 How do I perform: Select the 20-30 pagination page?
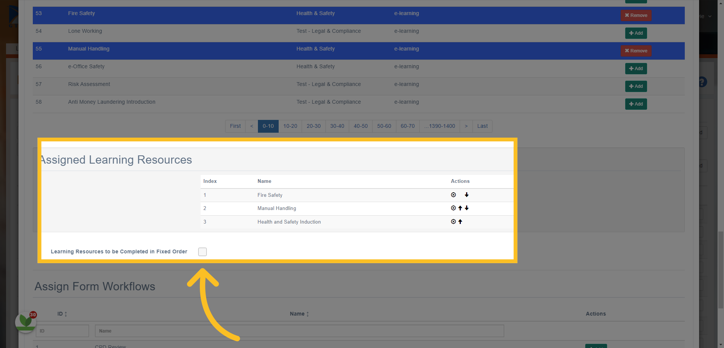(x=314, y=126)
